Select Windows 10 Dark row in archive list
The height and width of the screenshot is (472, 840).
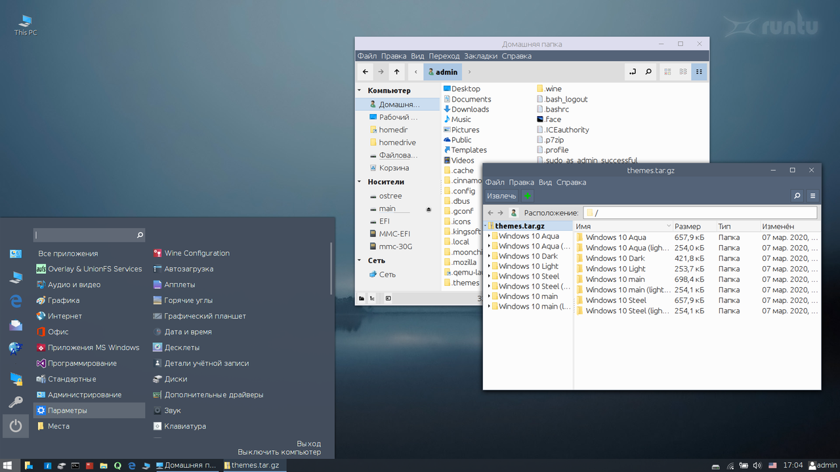(x=697, y=258)
